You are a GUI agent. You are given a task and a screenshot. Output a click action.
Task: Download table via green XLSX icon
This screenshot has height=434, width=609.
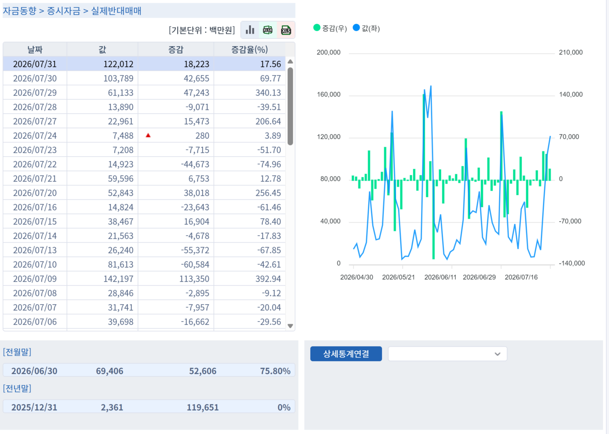tap(268, 30)
